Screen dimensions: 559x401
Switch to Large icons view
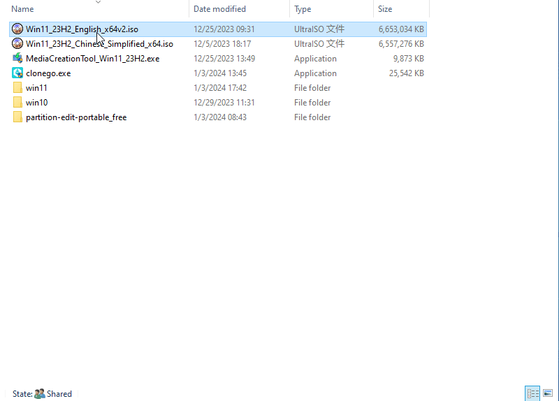click(548, 393)
